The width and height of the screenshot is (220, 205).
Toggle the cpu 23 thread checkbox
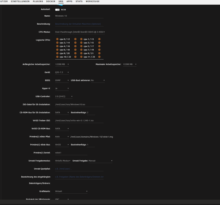point(99,57)
